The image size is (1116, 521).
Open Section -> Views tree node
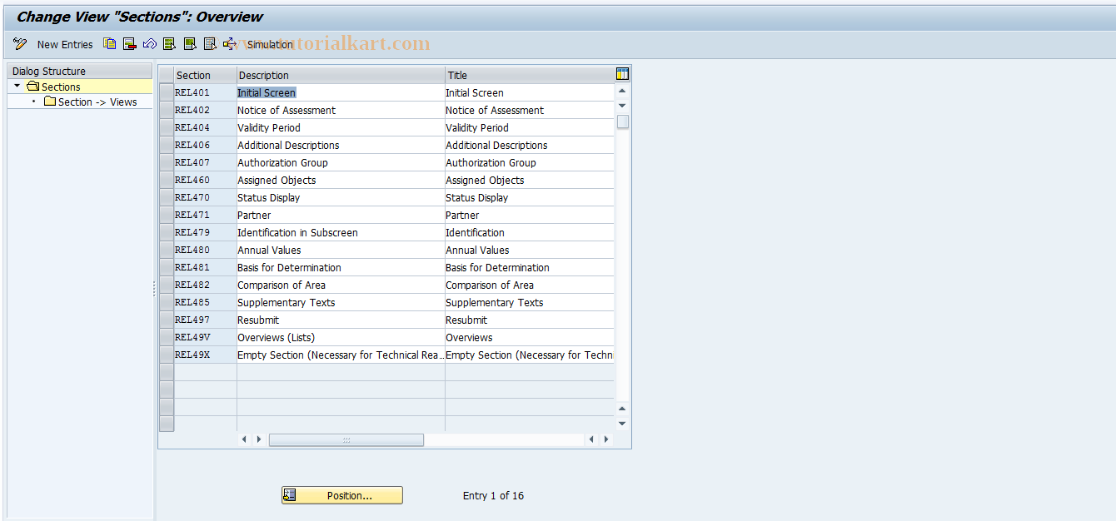click(97, 102)
